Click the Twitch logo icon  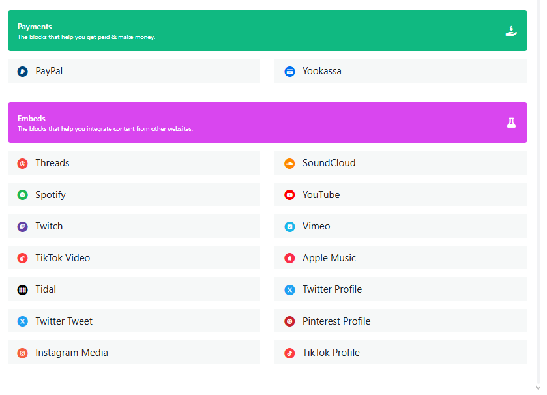[23, 227]
